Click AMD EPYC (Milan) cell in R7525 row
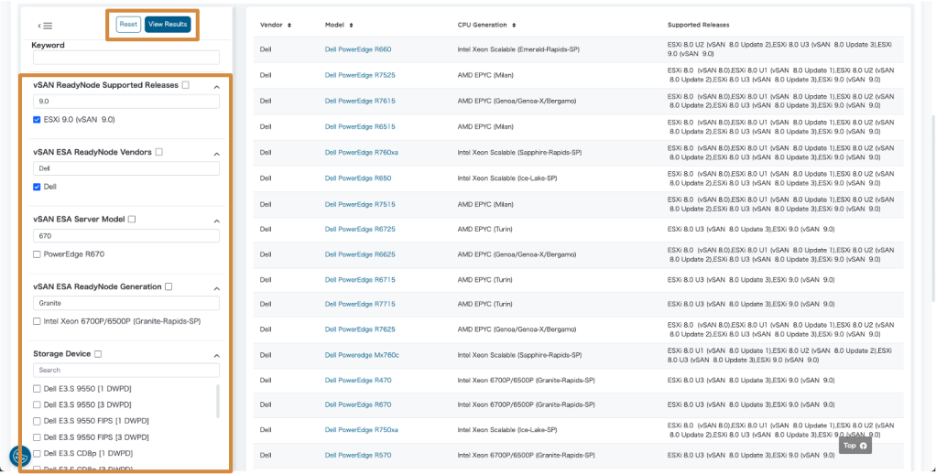Viewport: 936px width, 474px height. 485,75
